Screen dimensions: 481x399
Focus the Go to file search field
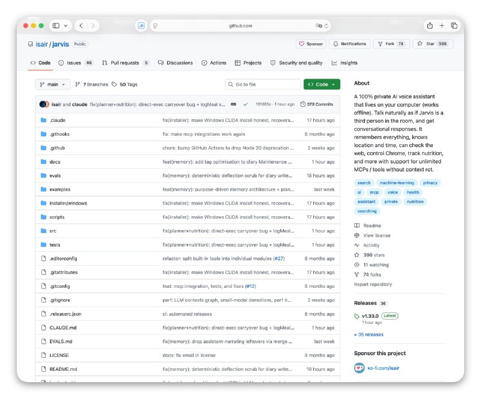[263, 84]
